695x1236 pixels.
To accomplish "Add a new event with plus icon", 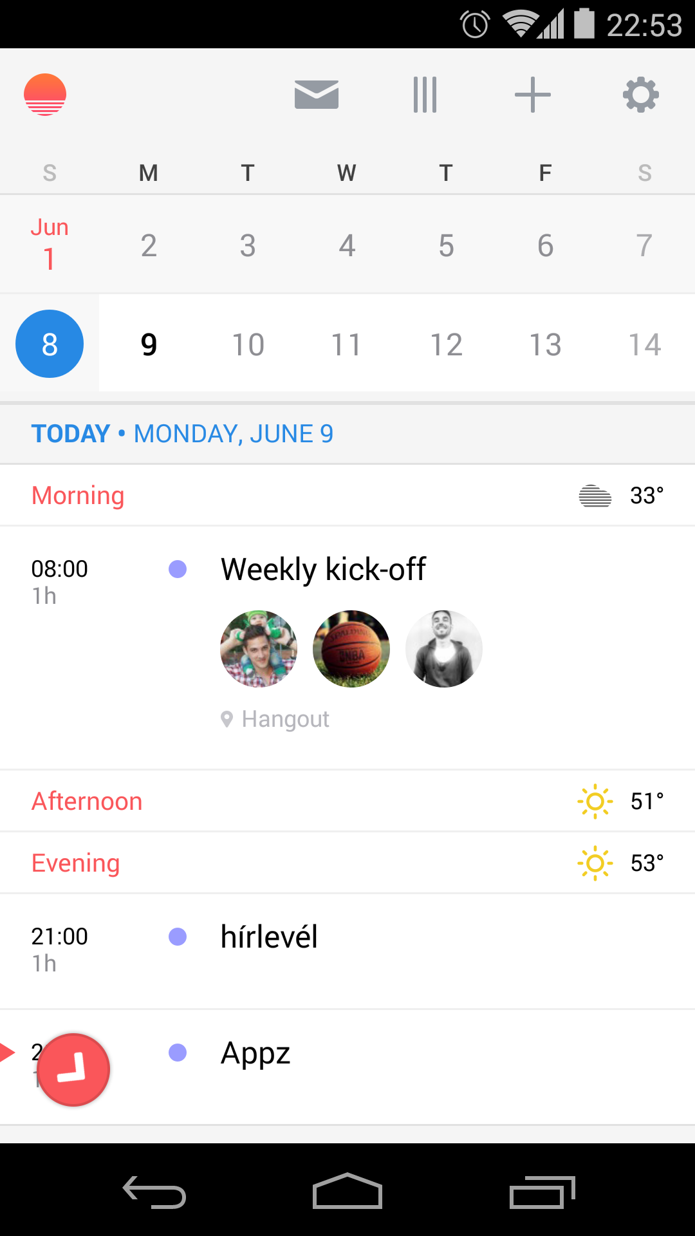I will click(533, 95).
